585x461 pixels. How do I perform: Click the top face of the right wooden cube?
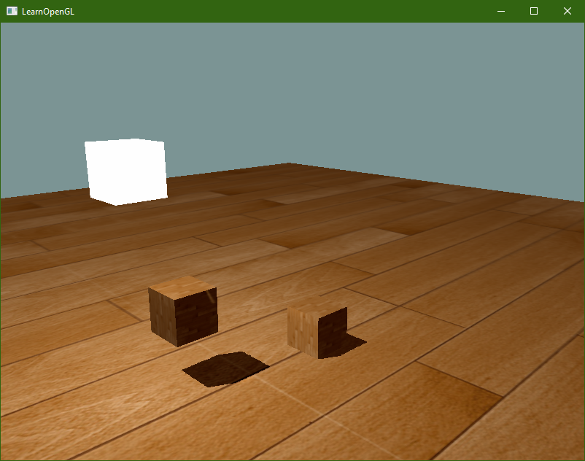point(315,306)
